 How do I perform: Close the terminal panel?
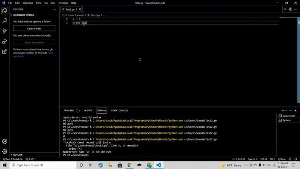pos(295,110)
